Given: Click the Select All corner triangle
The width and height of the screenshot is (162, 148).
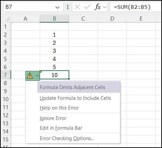Looking at the screenshot, I should click(7, 19).
